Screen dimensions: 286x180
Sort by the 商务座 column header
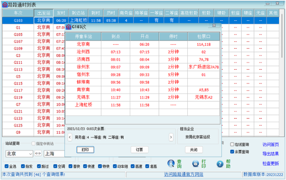126,13
